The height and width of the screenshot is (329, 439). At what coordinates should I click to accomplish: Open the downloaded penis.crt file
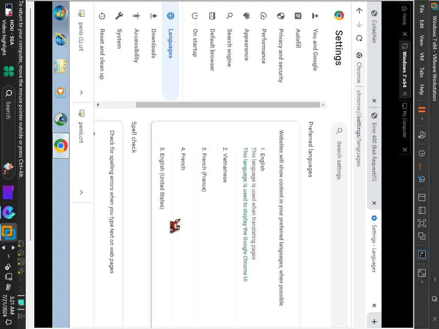pos(81,128)
